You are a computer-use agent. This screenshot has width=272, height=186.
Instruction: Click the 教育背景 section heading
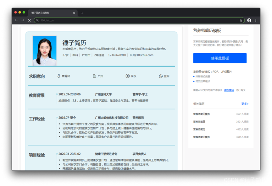37,95
